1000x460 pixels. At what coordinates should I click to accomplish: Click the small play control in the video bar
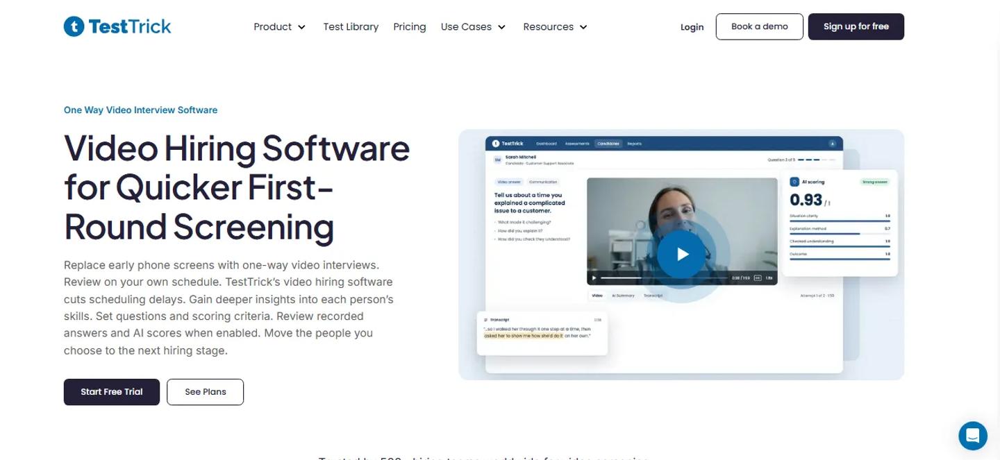(x=594, y=278)
